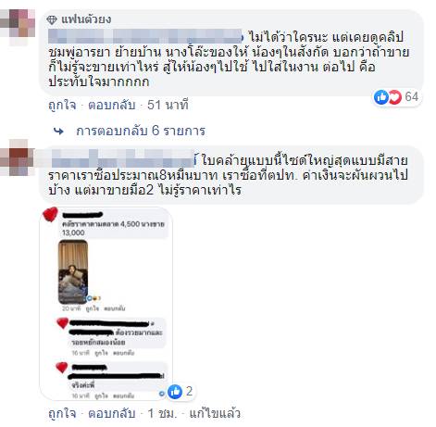Screen dimensions: 436x427
Task: Click the blurred name of second commenter
Action: pyautogui.click(x=123, y=159)
